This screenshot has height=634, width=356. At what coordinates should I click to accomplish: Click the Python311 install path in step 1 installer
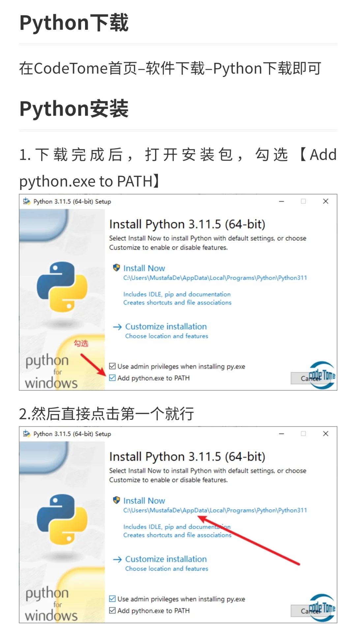215,278
